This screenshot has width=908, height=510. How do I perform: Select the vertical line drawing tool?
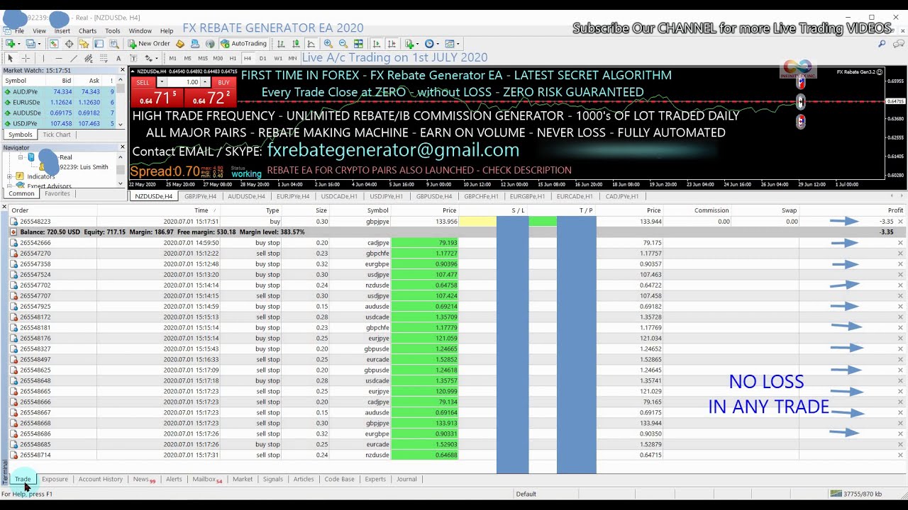(43, 58)
